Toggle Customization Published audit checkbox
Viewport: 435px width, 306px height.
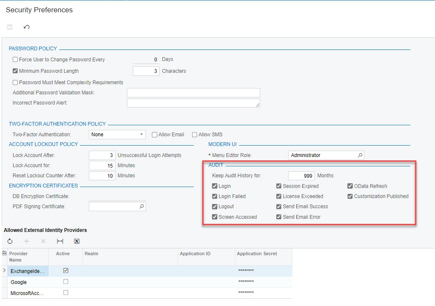350,196
